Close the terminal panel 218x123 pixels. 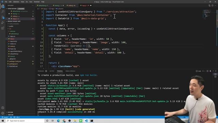pos(216,71)
